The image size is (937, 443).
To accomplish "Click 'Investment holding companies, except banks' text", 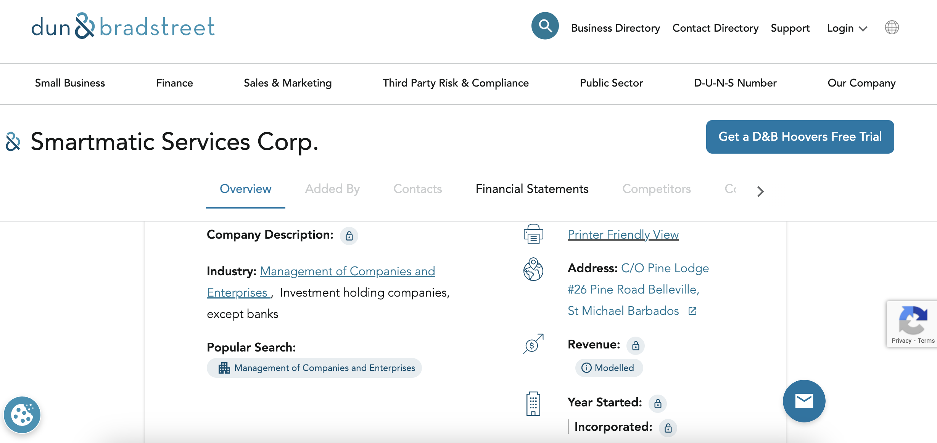I will click(328, 303).
